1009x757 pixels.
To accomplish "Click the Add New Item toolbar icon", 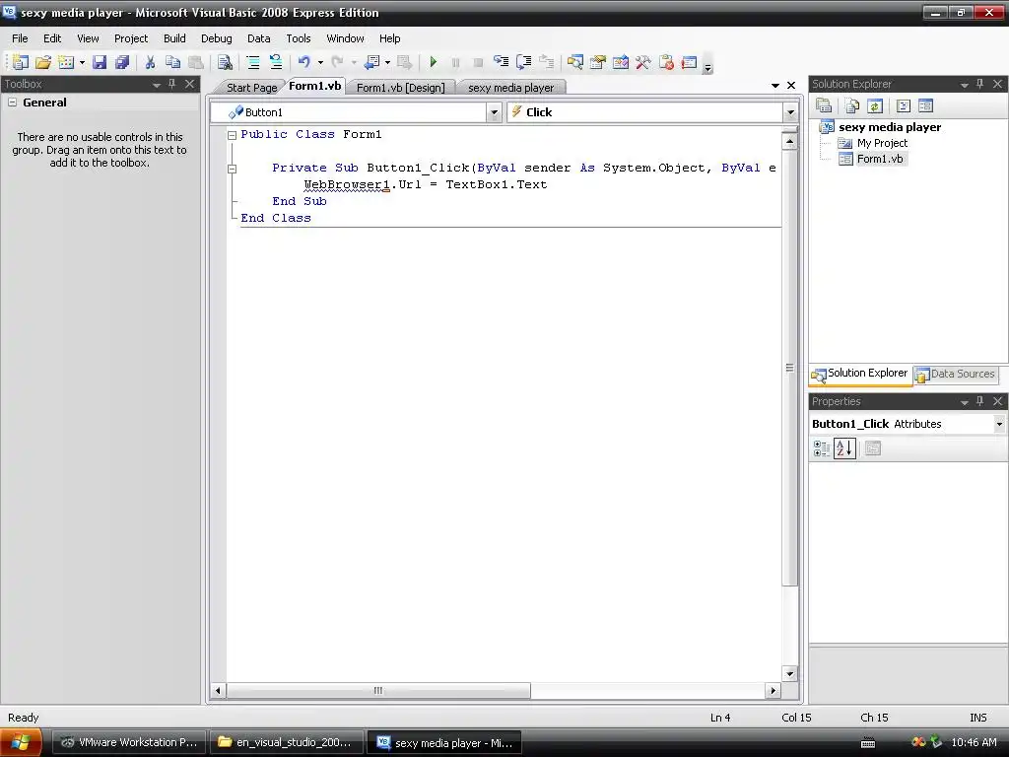I will [66, 62].
